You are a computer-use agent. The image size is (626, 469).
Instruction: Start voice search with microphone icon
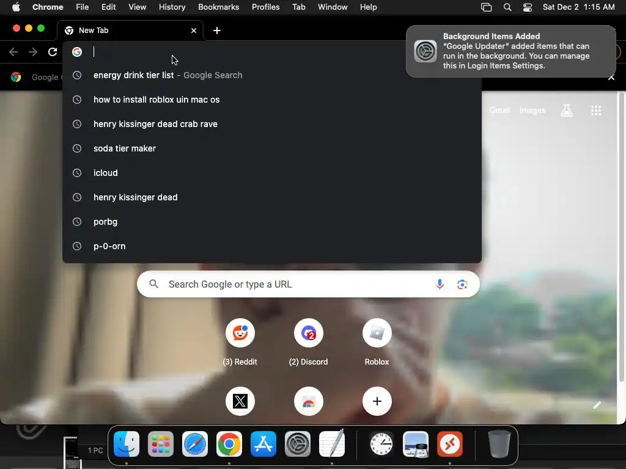tap(440, 285)
